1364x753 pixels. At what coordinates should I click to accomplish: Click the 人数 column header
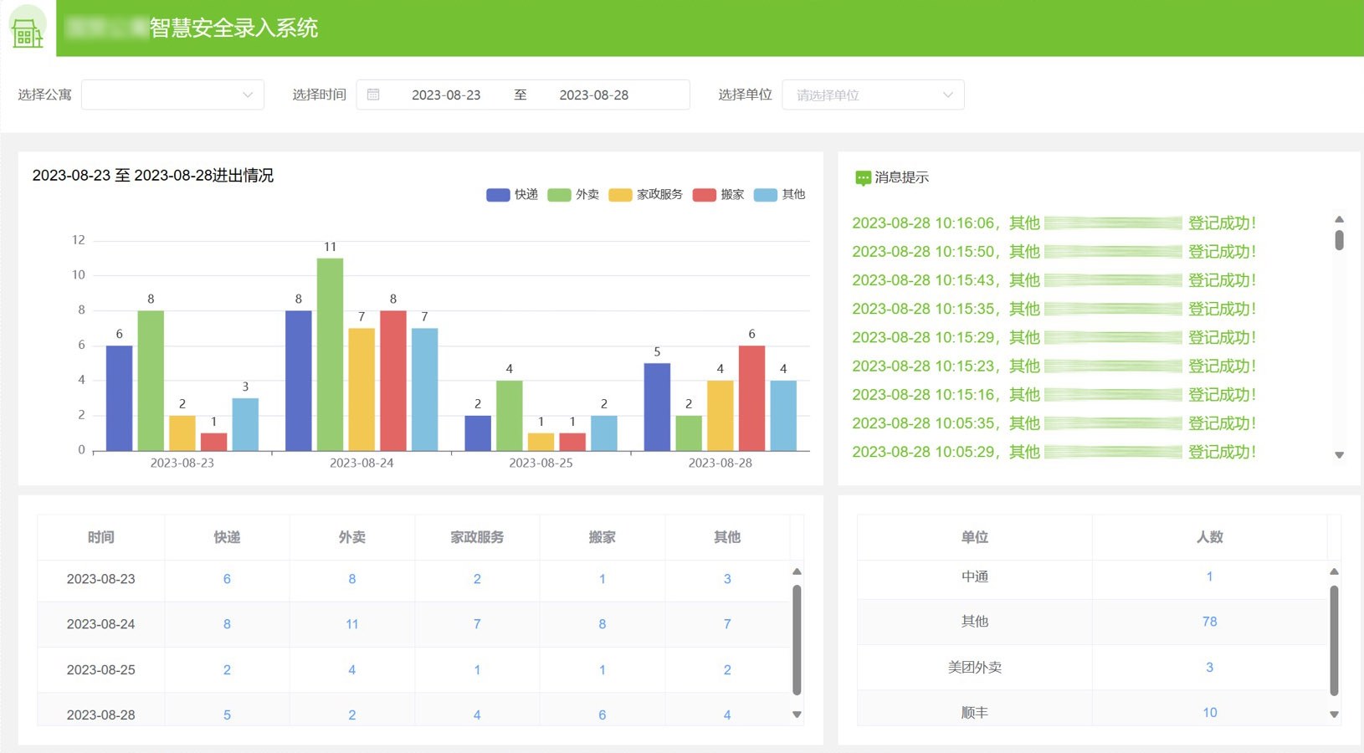click(x=1209, y=537)
